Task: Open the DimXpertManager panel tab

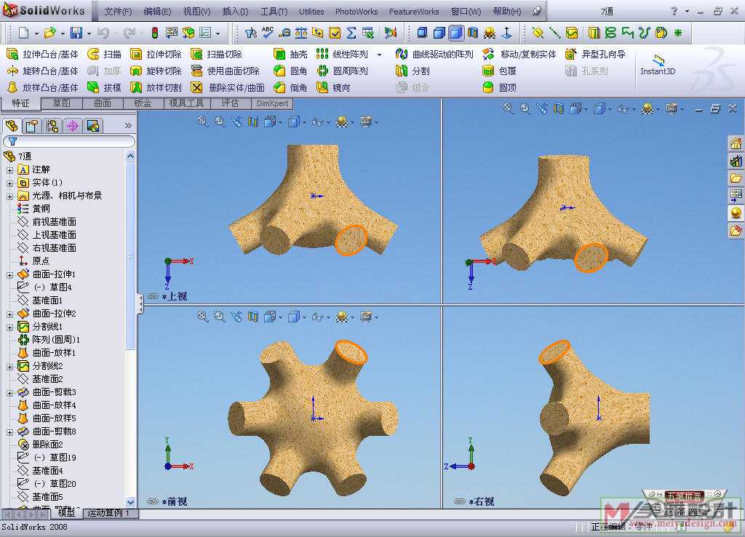Action: click(73, 125)
